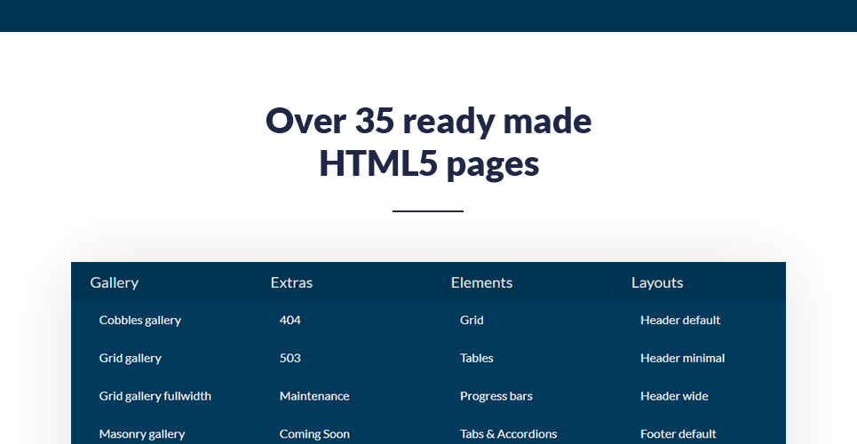Open the Layouts column header

[657, 282]
